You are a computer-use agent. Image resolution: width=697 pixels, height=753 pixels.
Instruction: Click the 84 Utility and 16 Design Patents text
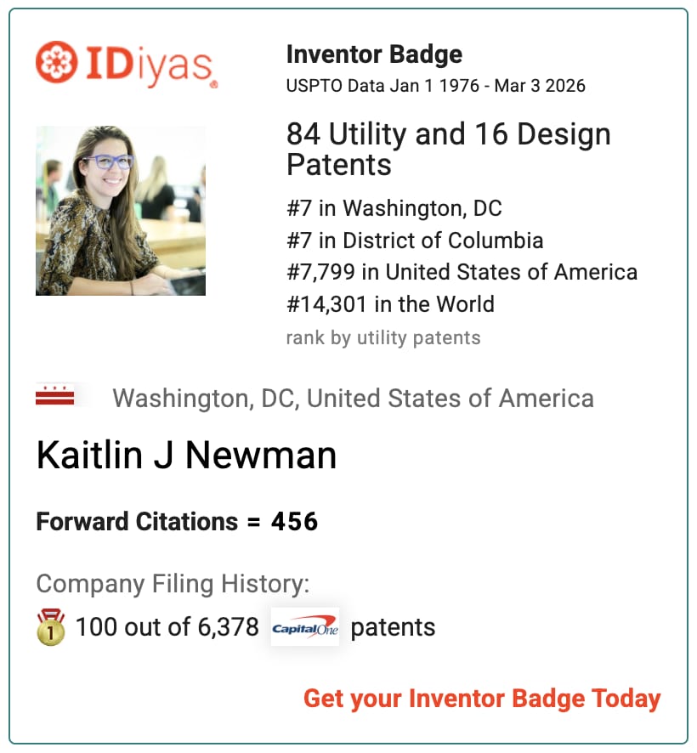click(448, 149)
